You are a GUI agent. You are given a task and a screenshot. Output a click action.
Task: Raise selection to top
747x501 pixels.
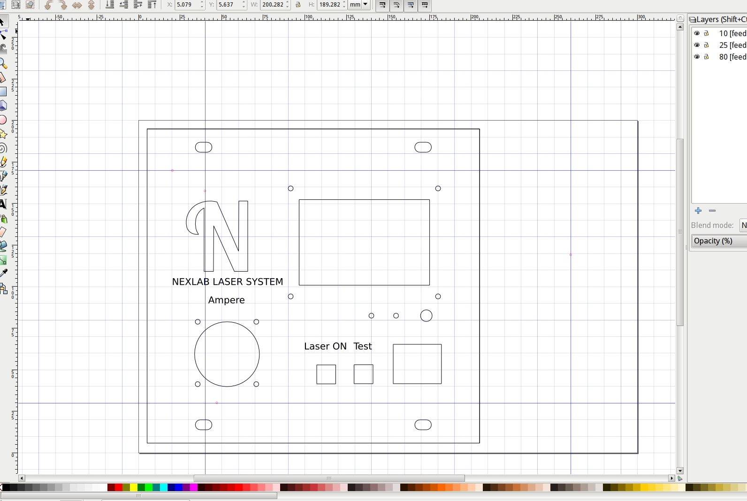152,5
